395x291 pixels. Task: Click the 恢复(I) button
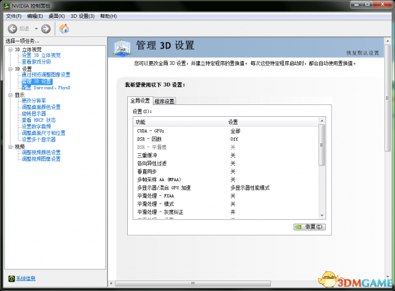[x=309, y=227]
